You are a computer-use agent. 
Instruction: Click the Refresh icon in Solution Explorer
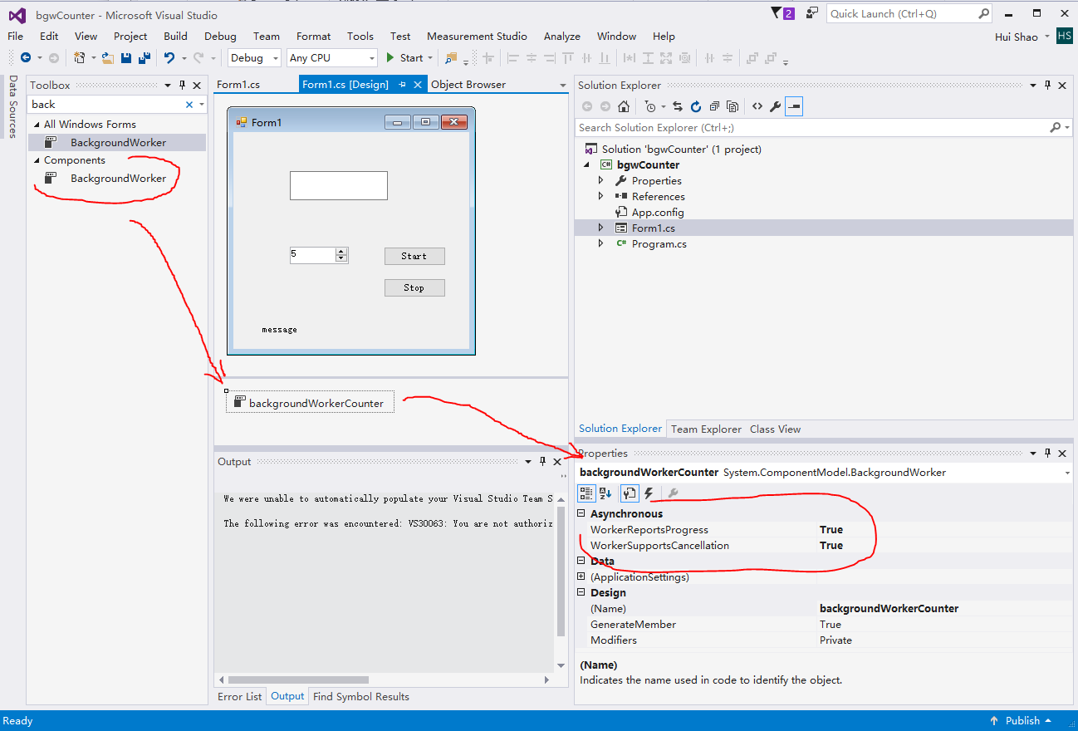click(x=696, y=105)
